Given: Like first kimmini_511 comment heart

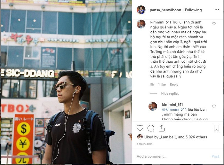Looking at the screenshot, I should coord(214,24).
